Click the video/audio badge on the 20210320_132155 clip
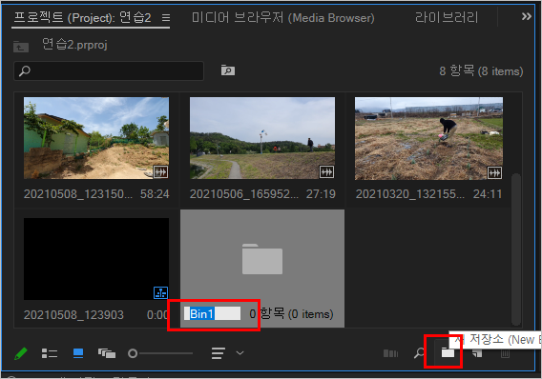542x379 pixels. click(494, 172)
